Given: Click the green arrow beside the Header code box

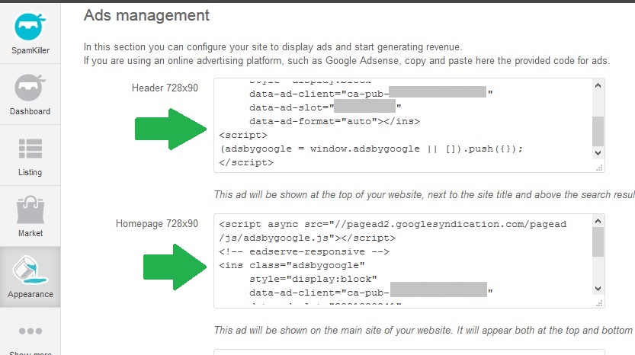Looking at the screenshot, I should (169, 130).
